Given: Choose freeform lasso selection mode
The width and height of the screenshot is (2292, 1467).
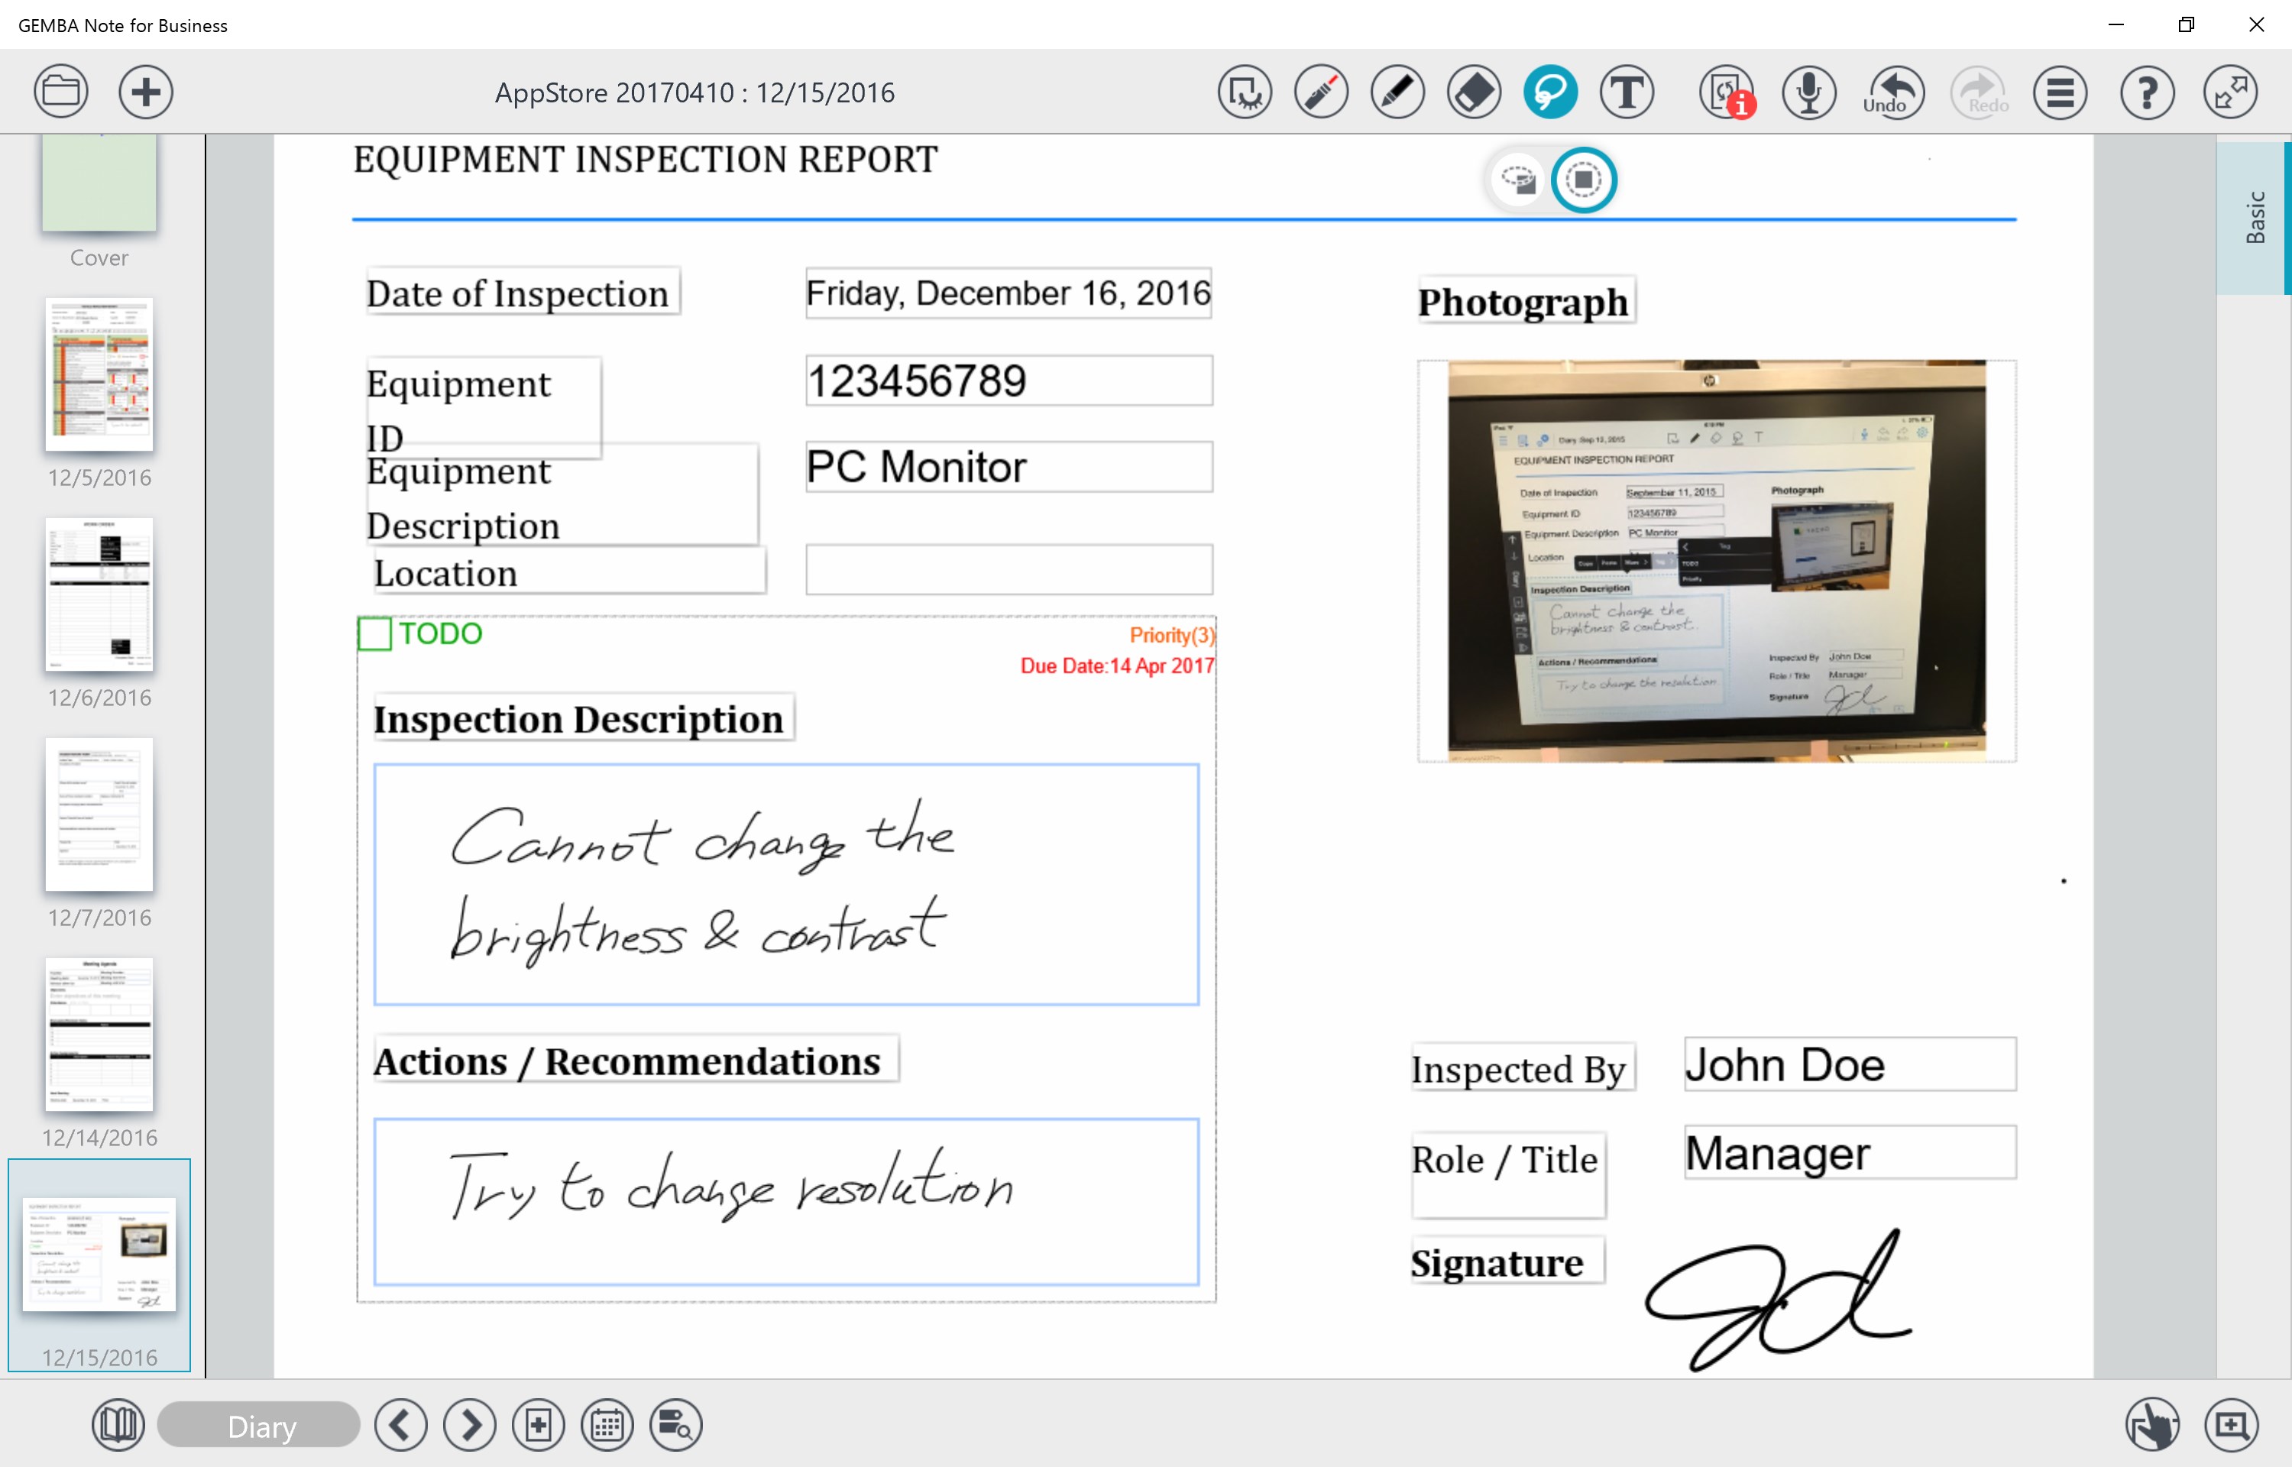Looking at the screenshot, I should coord(1518,180).
